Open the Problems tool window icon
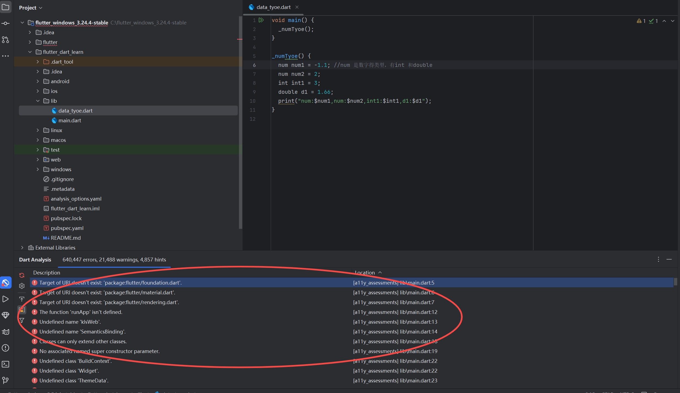 point(5,348)
